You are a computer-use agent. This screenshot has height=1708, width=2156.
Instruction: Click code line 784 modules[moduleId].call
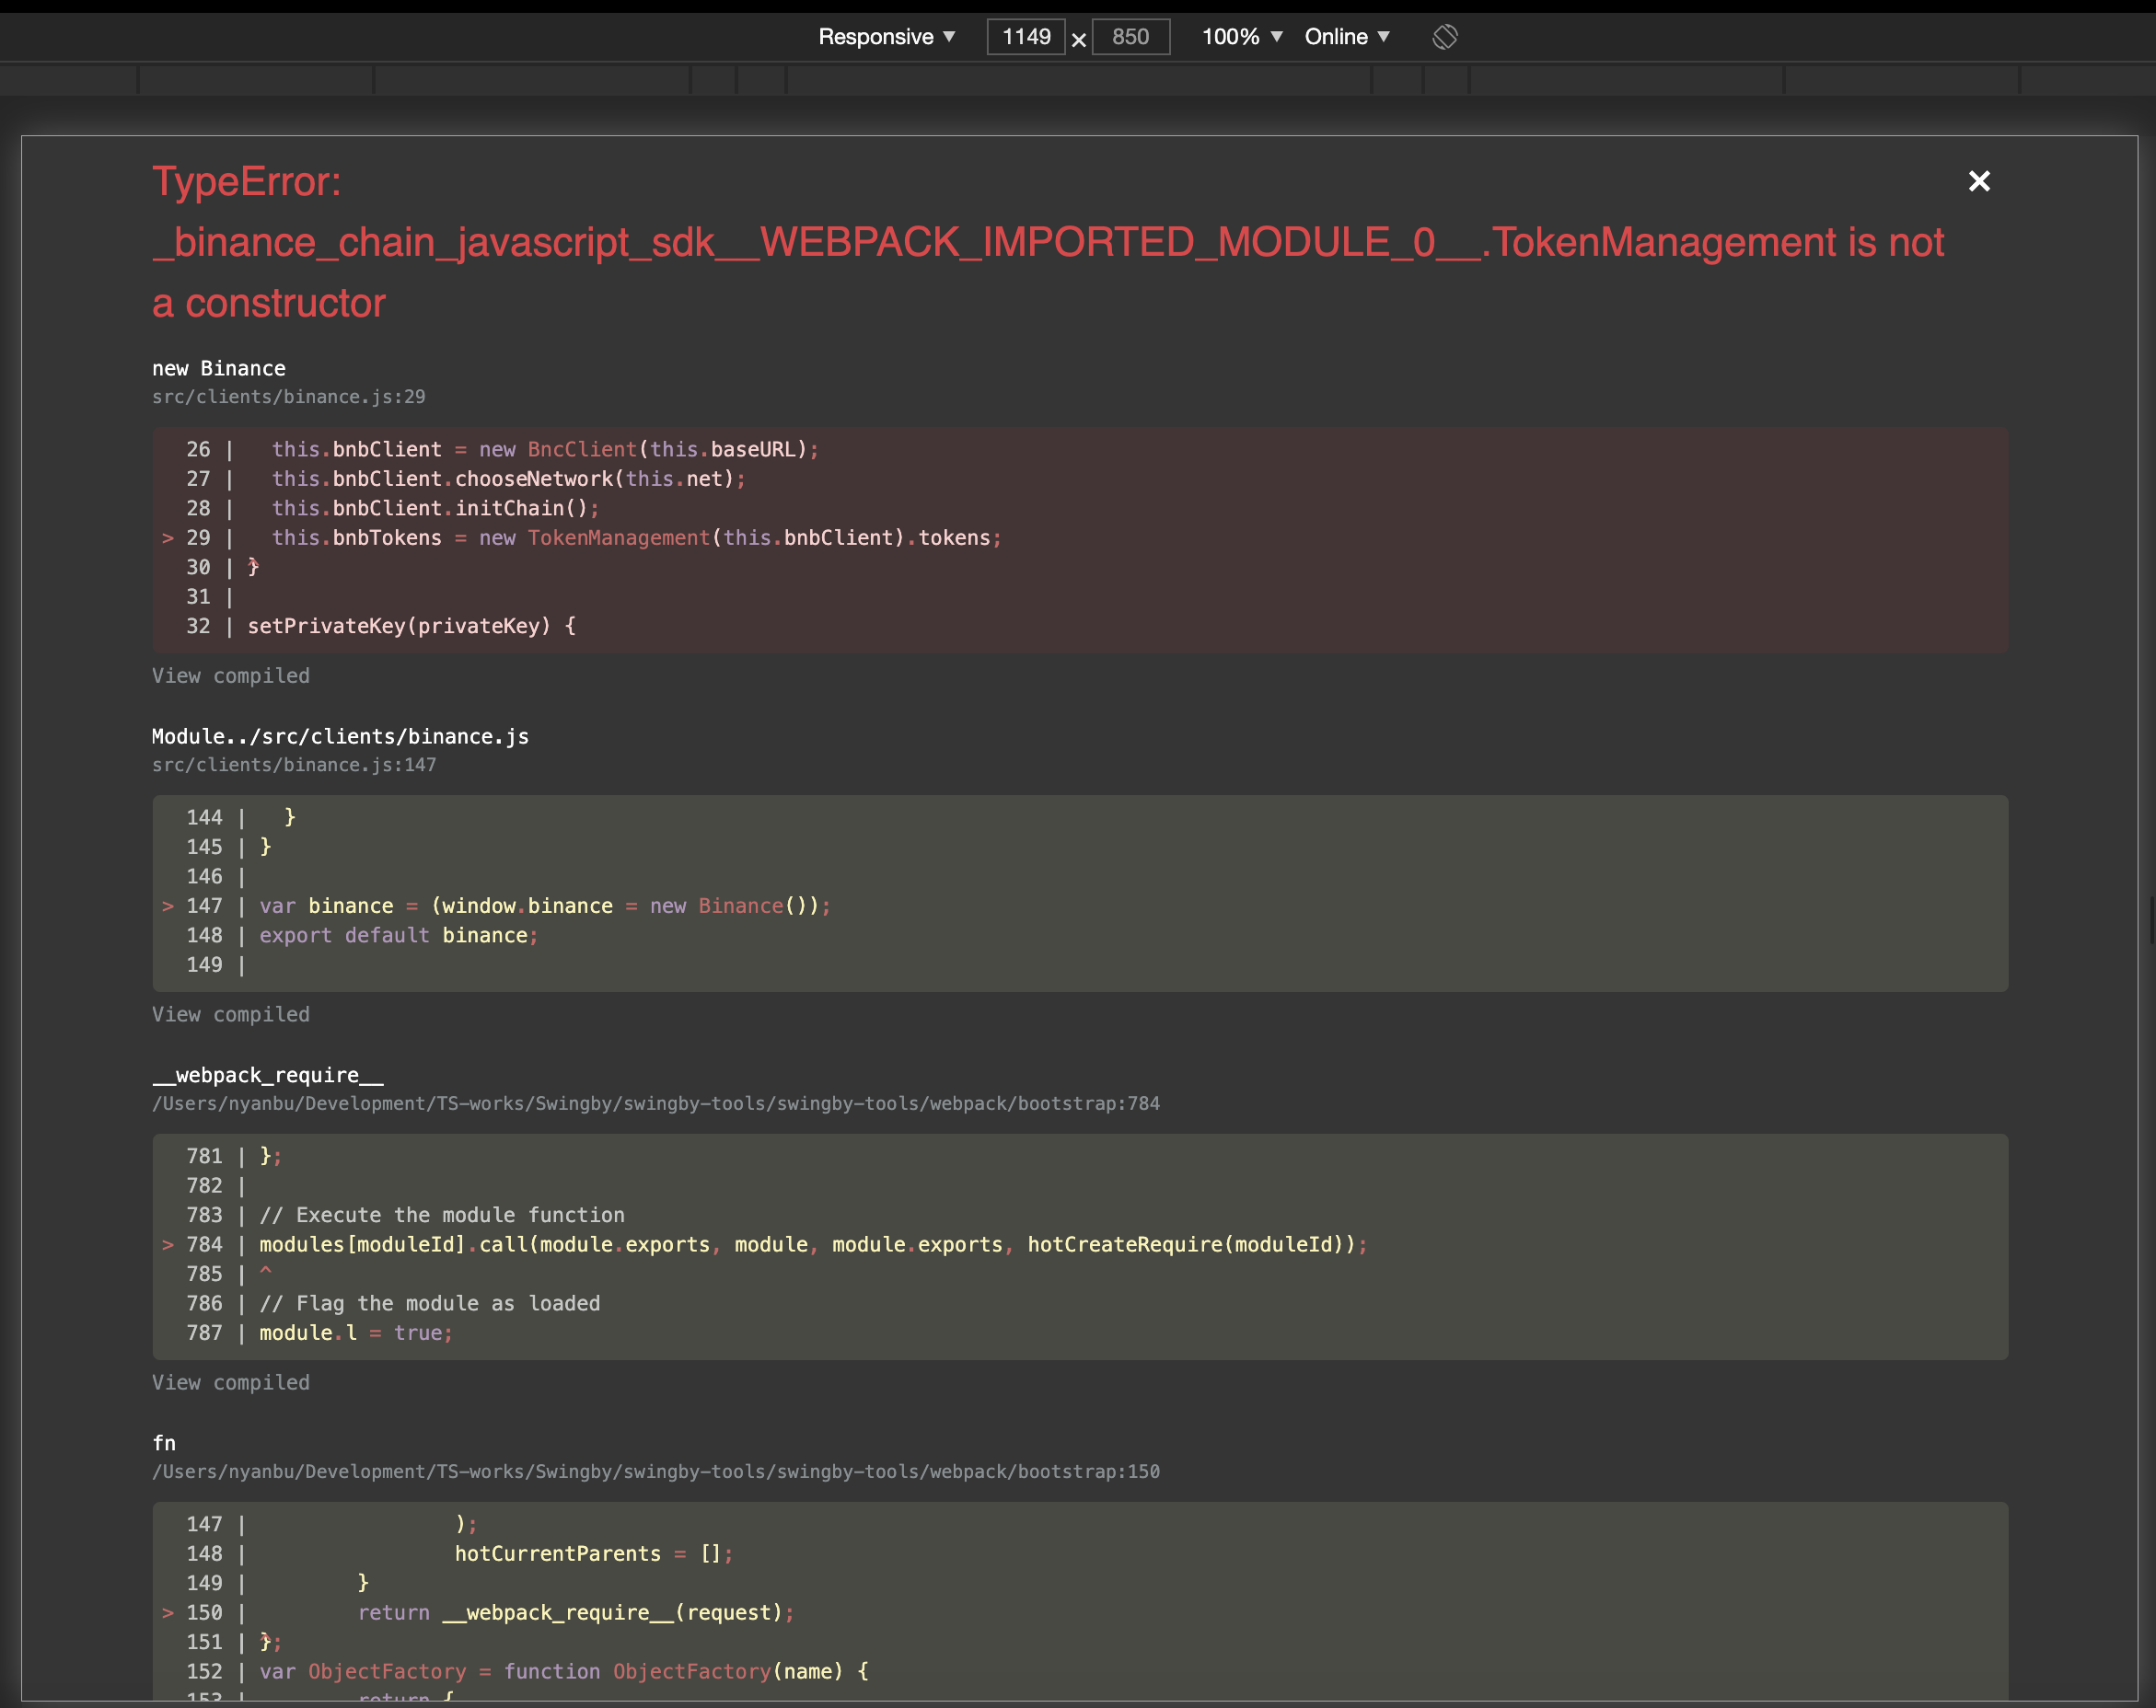[812, 1244]
